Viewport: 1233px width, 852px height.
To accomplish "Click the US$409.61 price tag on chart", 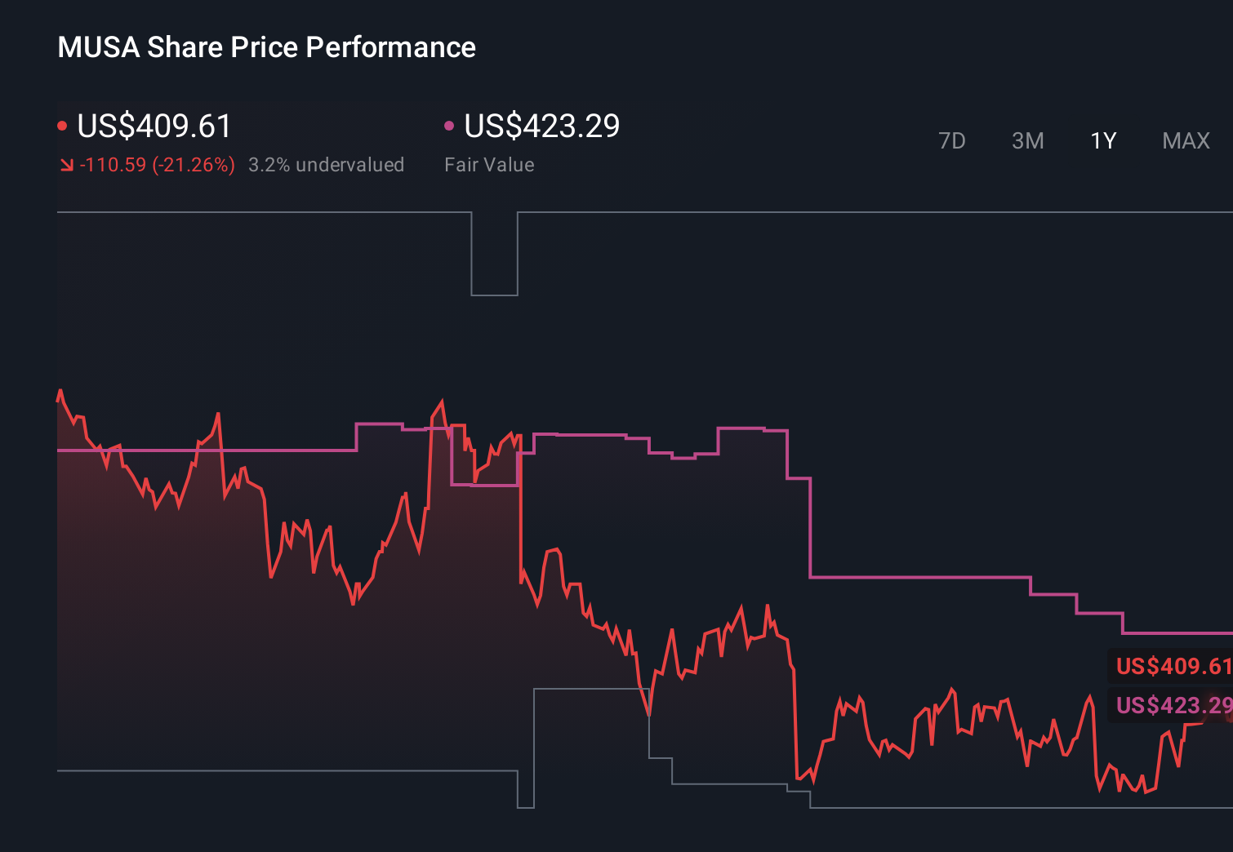I will (x=1169, y=666).
